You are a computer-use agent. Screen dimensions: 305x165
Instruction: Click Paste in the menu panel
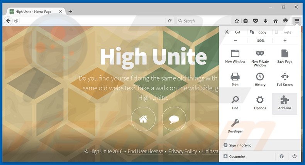pyautogui.click(x=285, y=32)
